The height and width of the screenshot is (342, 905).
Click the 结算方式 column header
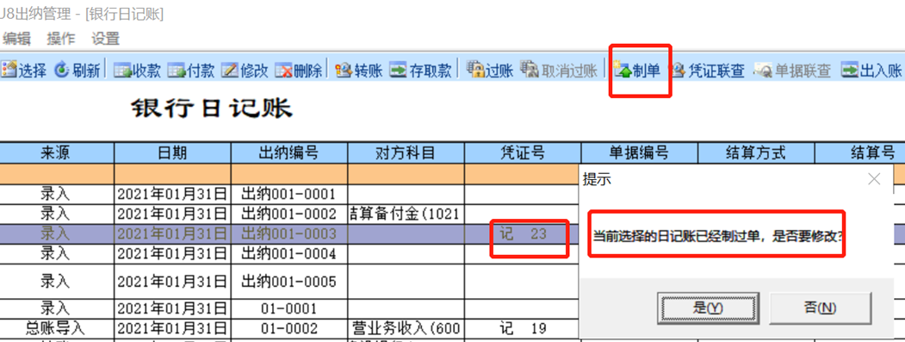click(756, 153)
